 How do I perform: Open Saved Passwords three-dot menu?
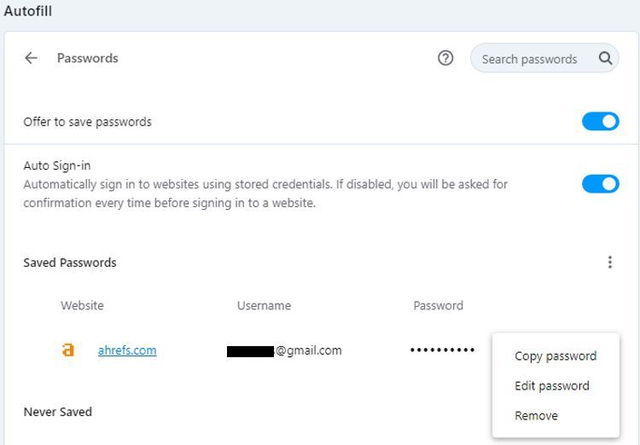(610, 263)
